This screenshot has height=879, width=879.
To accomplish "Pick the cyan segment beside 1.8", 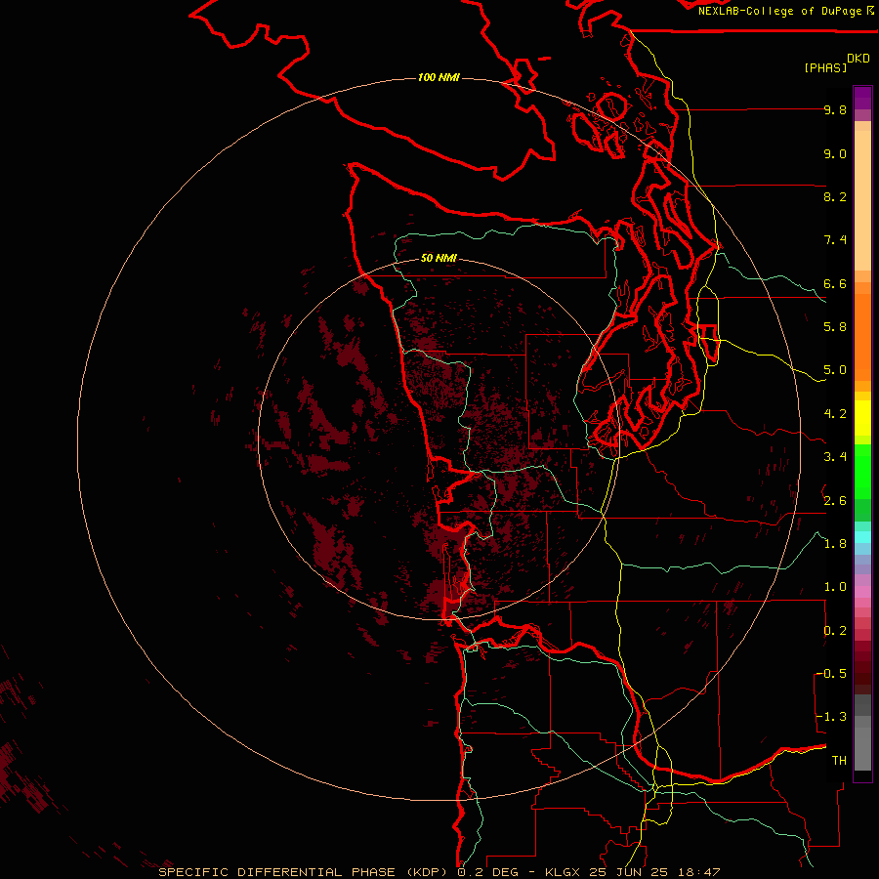I will pyautogui.click(x=862, y=537).
